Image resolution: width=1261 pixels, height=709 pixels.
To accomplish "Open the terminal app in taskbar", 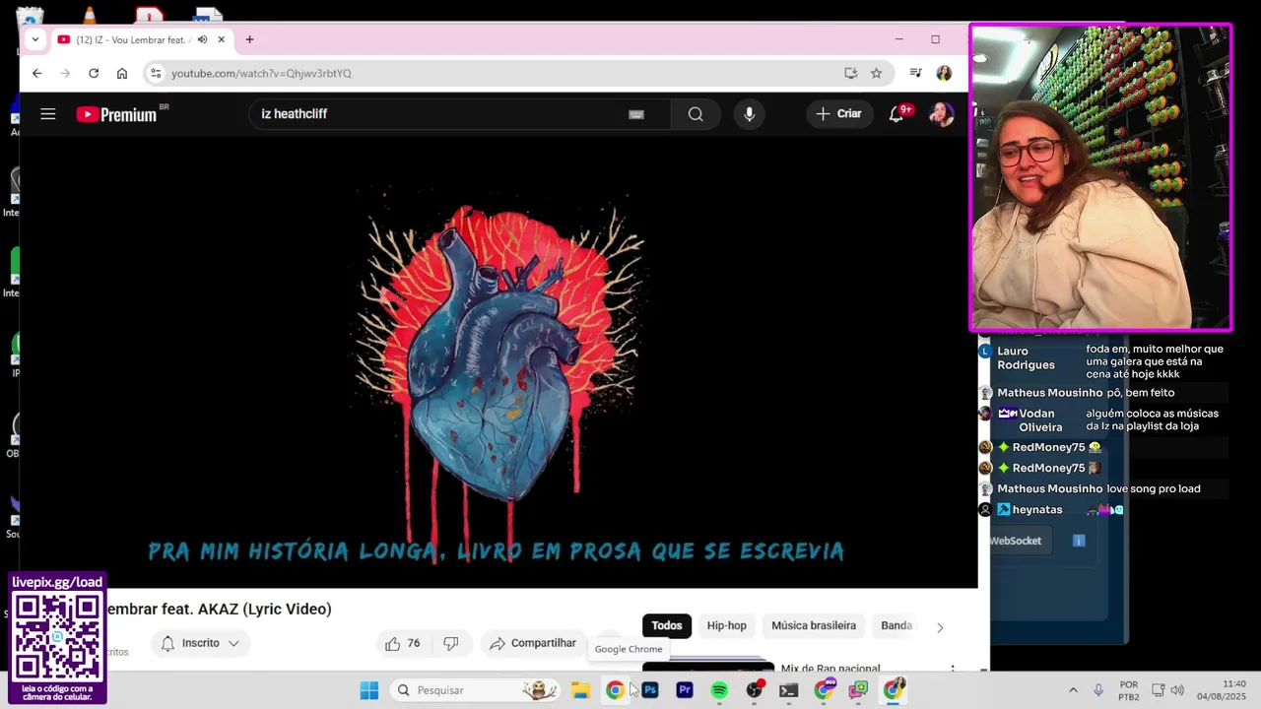I will pyautogui.click(x=789, y=690).
